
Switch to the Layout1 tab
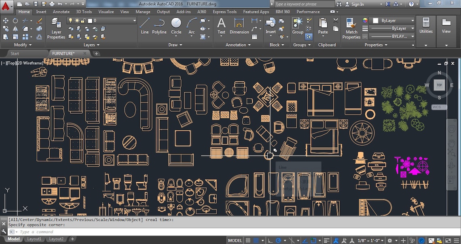point(34,239)
